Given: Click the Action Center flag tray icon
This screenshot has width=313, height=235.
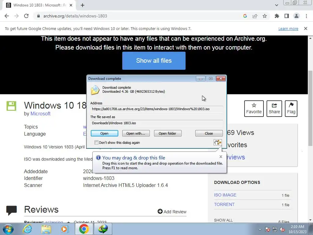Looking at the screenshot, I should [267, 229].
